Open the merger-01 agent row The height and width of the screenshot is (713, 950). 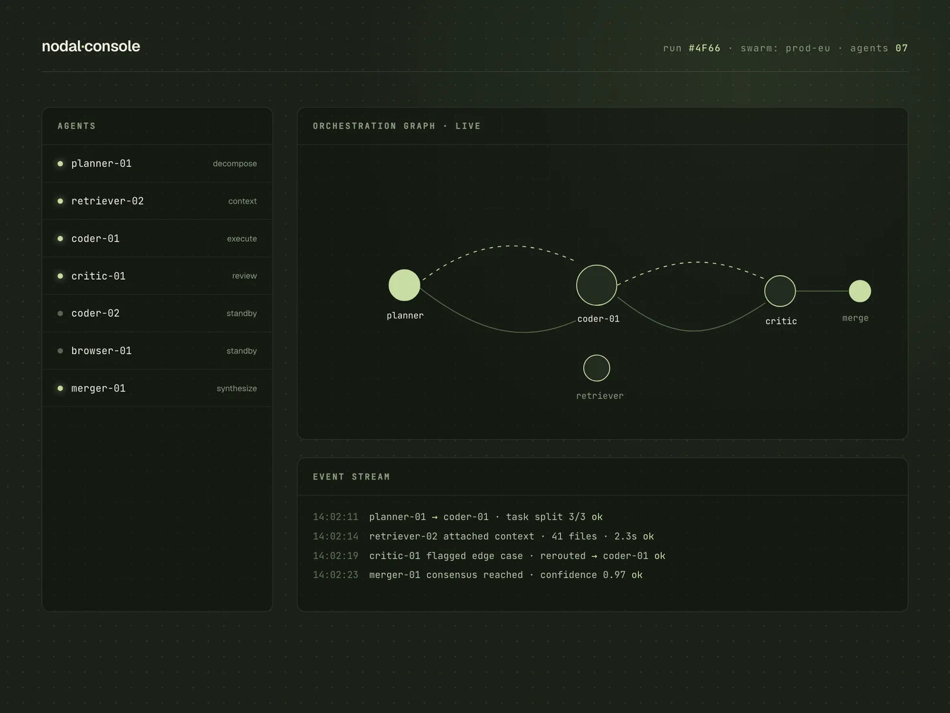157,388
